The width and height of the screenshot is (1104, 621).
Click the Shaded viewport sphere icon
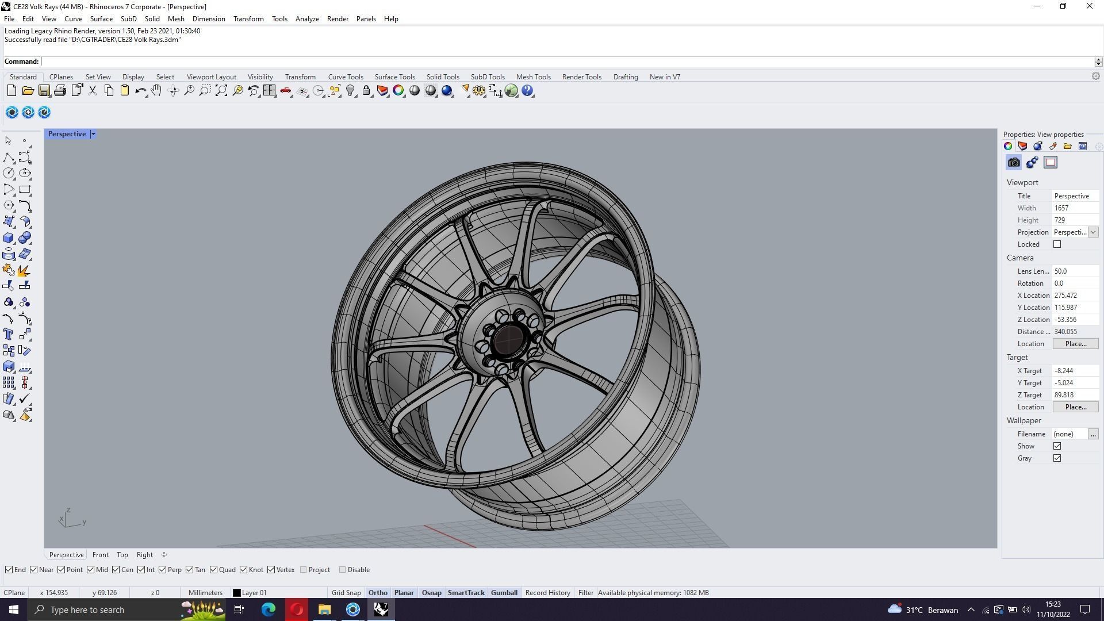pos(415,91)
